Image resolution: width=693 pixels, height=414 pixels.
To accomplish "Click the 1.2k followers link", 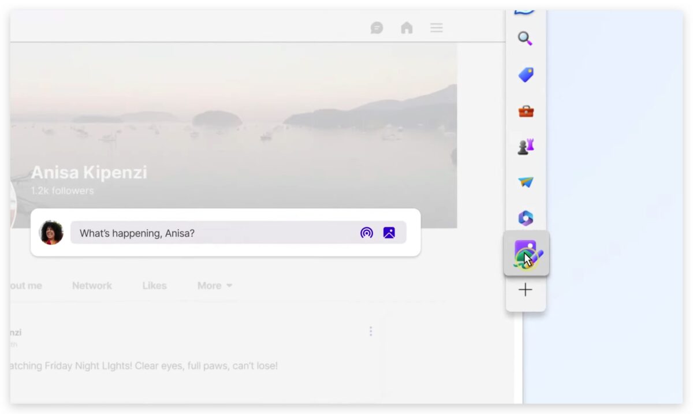I will click(x=62, y=191).
